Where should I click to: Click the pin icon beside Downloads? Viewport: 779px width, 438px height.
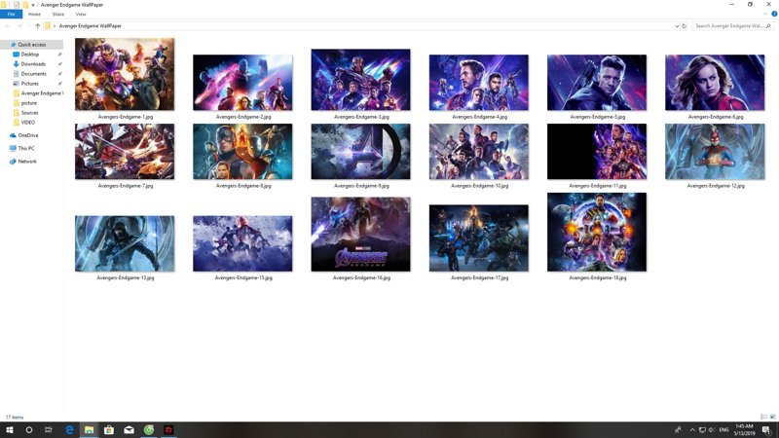coord(59,64)
